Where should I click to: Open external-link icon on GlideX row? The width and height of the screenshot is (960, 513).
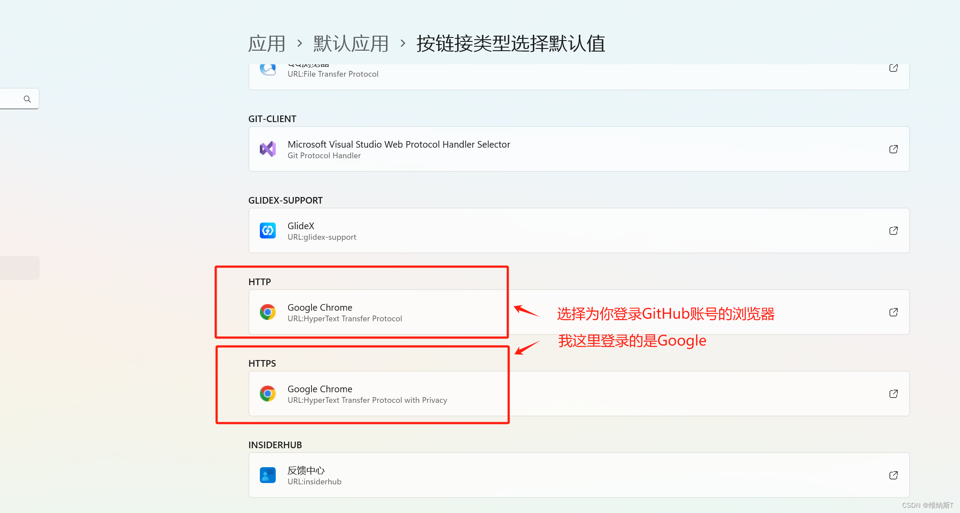click(893, 230)
